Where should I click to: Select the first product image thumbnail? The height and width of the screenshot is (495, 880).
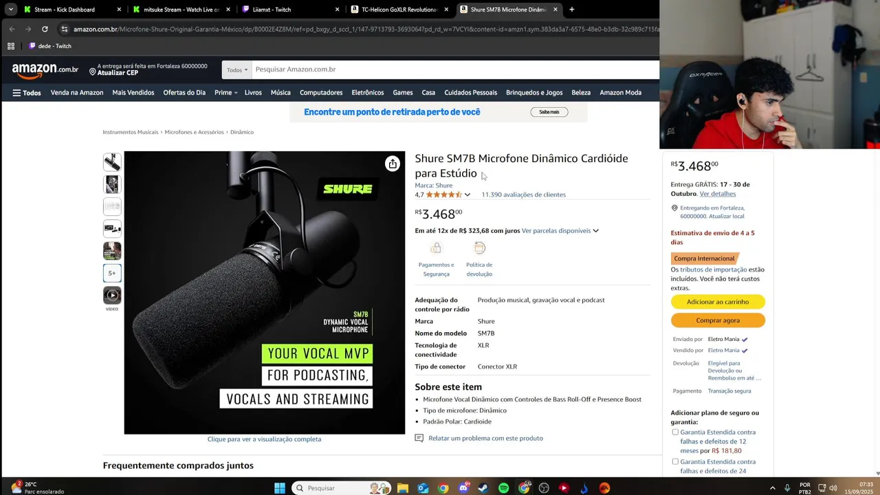coord(112,162)
